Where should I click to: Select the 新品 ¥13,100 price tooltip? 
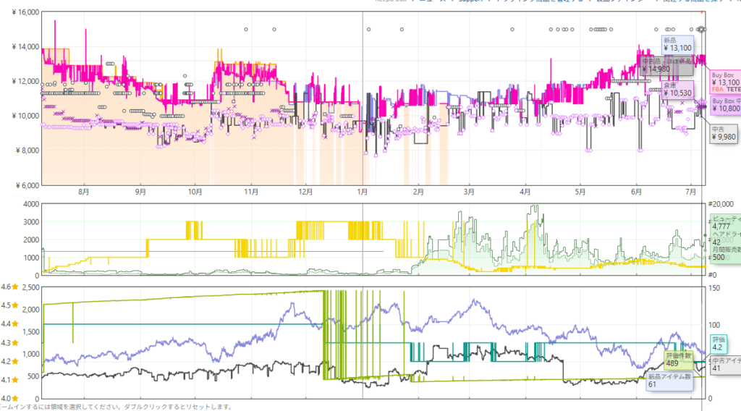[x=677, y=44]
